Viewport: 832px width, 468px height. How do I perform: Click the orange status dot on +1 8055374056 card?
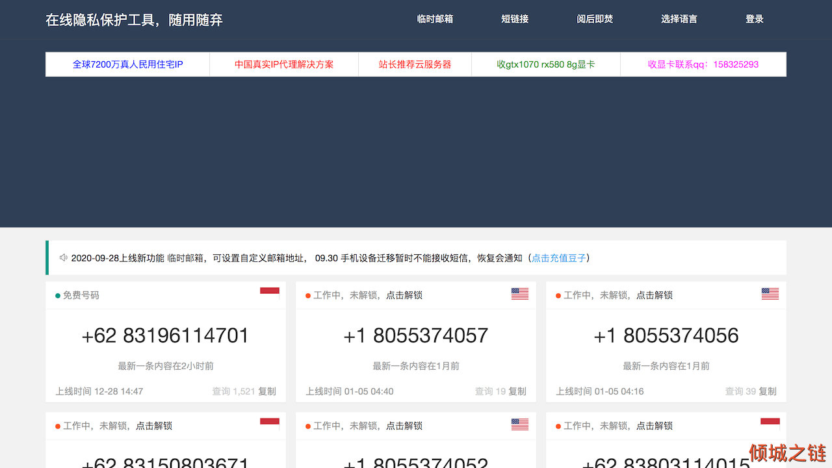point(558,296)
